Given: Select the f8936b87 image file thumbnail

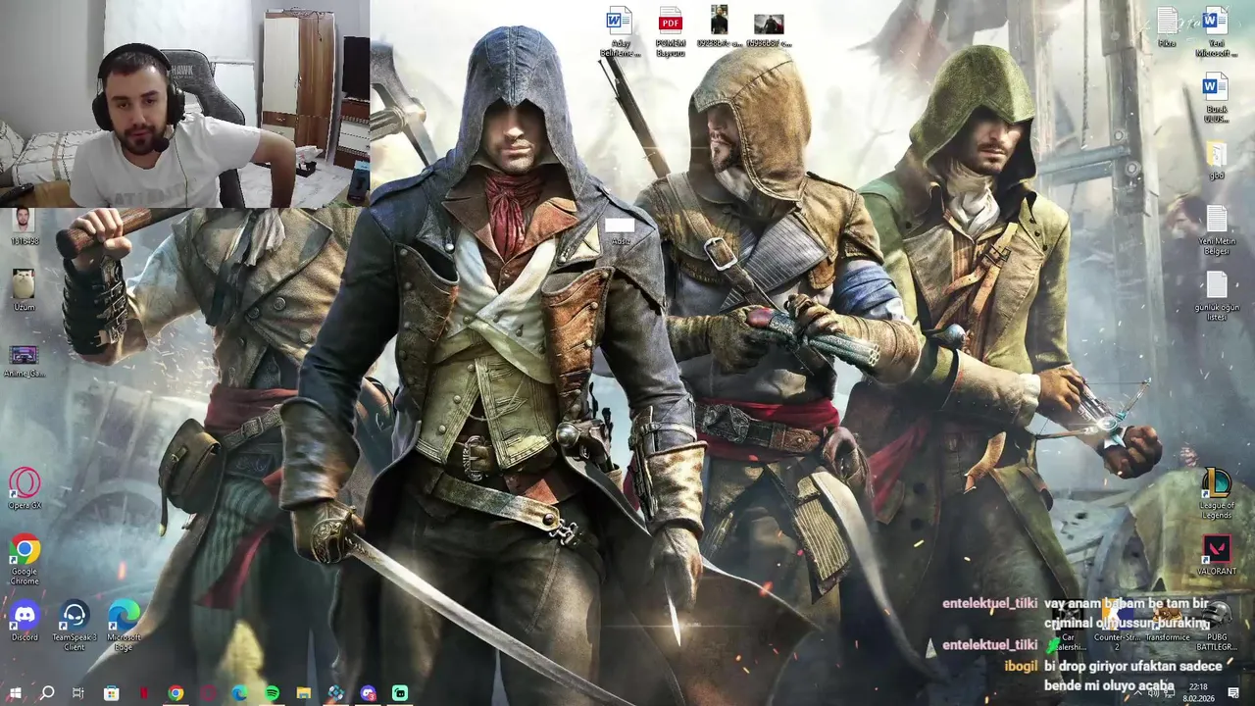Looking at the screenshot, I should (769, 28).
